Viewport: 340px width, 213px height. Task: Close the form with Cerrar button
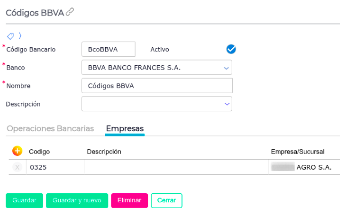click(167, 200)
